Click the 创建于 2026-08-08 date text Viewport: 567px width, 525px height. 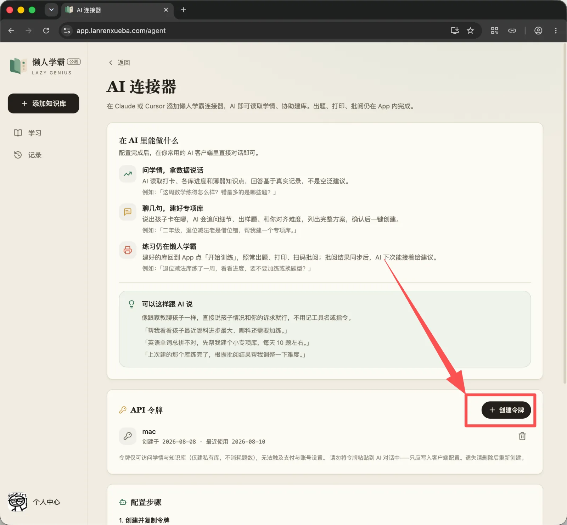[x=169, y=442]
